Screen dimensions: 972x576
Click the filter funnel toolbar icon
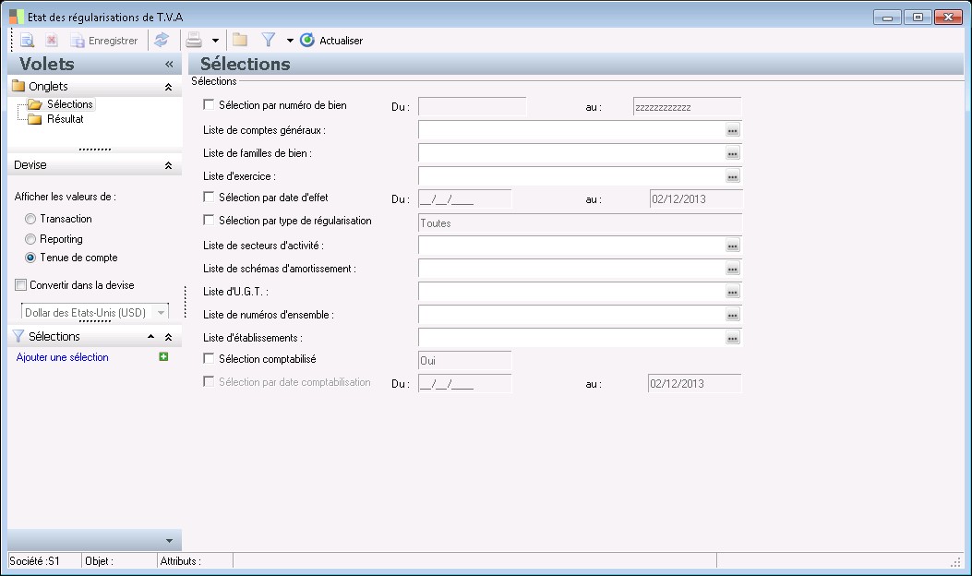(269, 41)
